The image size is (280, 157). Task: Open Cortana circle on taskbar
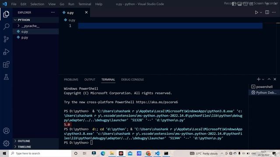click(76, 154)
